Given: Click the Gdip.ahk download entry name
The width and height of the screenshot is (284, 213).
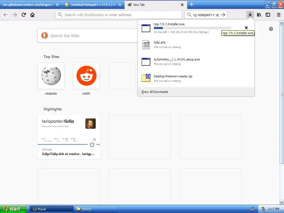Looking at the screenshot, I should [x=159, y=42].
